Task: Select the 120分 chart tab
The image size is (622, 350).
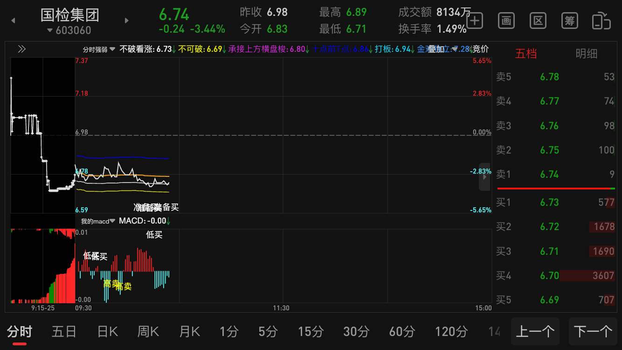Action: [451, 332]
